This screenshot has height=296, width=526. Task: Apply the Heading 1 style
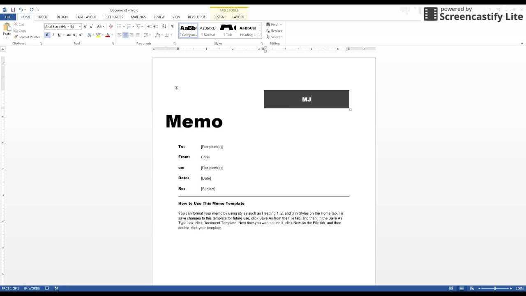[247, 30]
